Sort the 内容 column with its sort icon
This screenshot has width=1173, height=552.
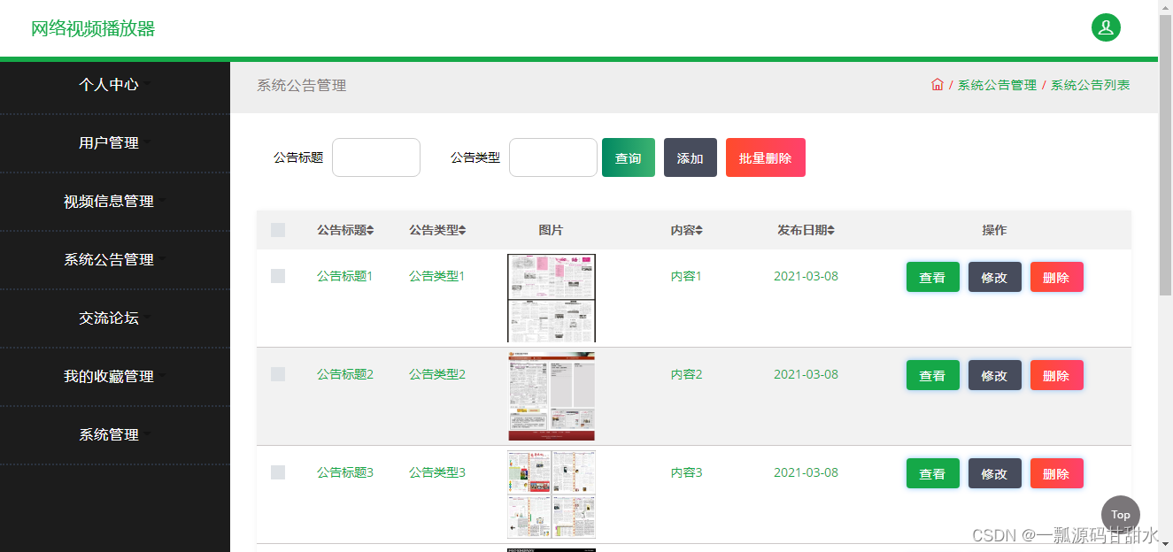pos(699,229)
